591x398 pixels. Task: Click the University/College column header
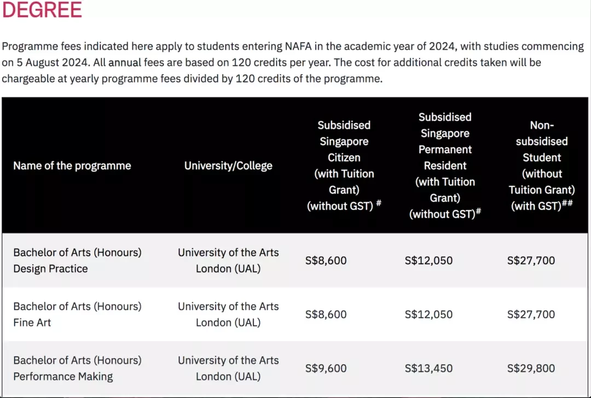(x=228, y=166)
